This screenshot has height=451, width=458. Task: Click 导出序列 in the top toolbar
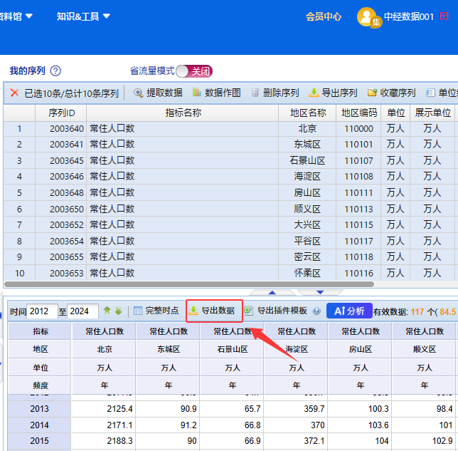[333, 93]
